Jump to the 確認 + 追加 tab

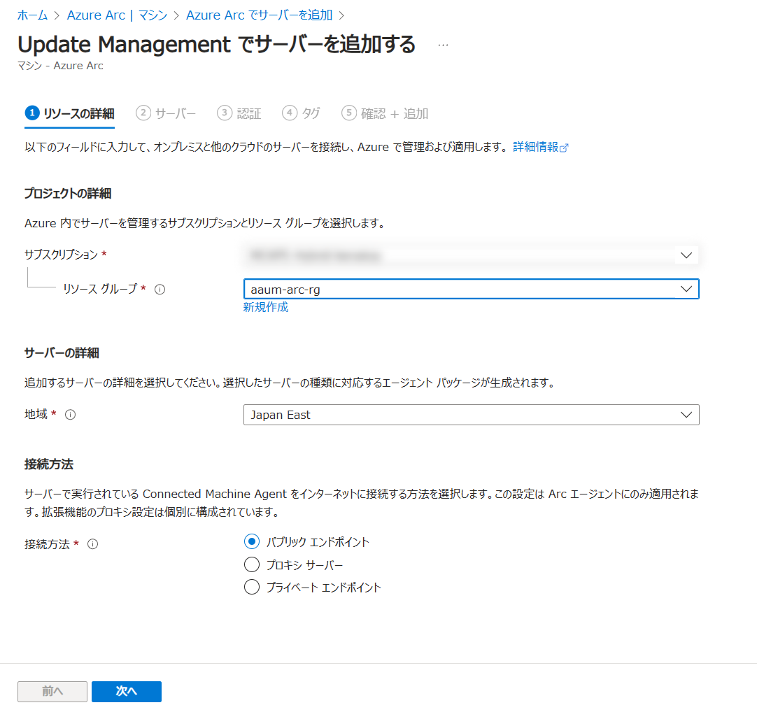[x=385, y=114]
